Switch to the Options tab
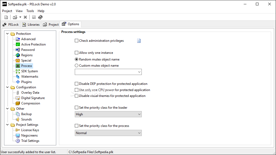Viewport: 276px width, 155px height. tap(70, 24)
